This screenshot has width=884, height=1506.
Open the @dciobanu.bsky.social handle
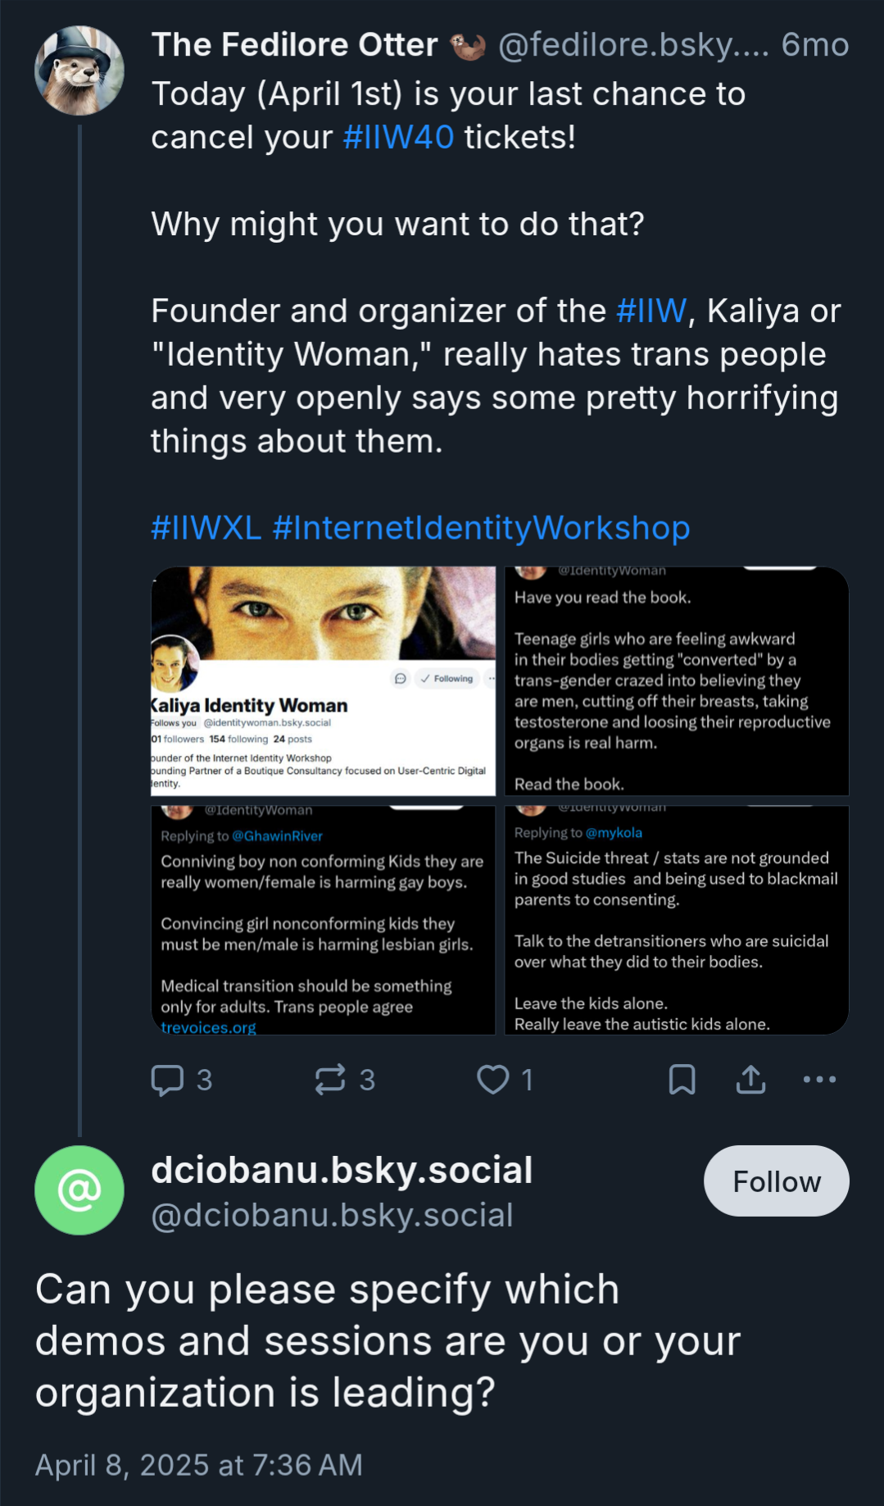332,1215
